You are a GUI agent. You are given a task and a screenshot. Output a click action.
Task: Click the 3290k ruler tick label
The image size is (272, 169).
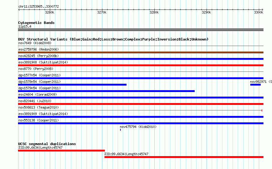[x=206, y=12]
